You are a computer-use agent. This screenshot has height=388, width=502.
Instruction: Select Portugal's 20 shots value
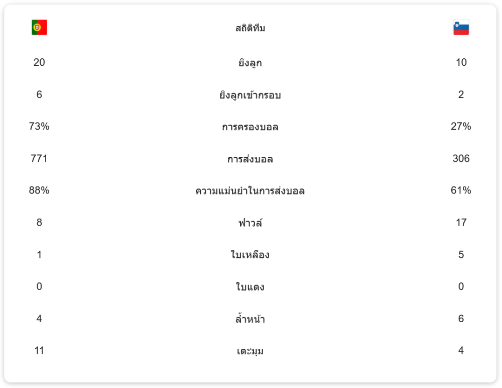click(39, 62)
